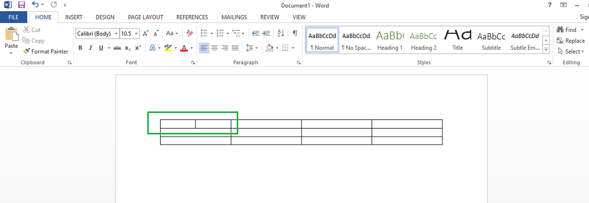Increase the paragraph indent
The height and width of the screenshot is (203, 589).
coord(266,33)
